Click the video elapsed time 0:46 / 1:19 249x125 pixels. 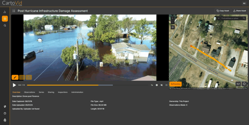pos(21,85)
